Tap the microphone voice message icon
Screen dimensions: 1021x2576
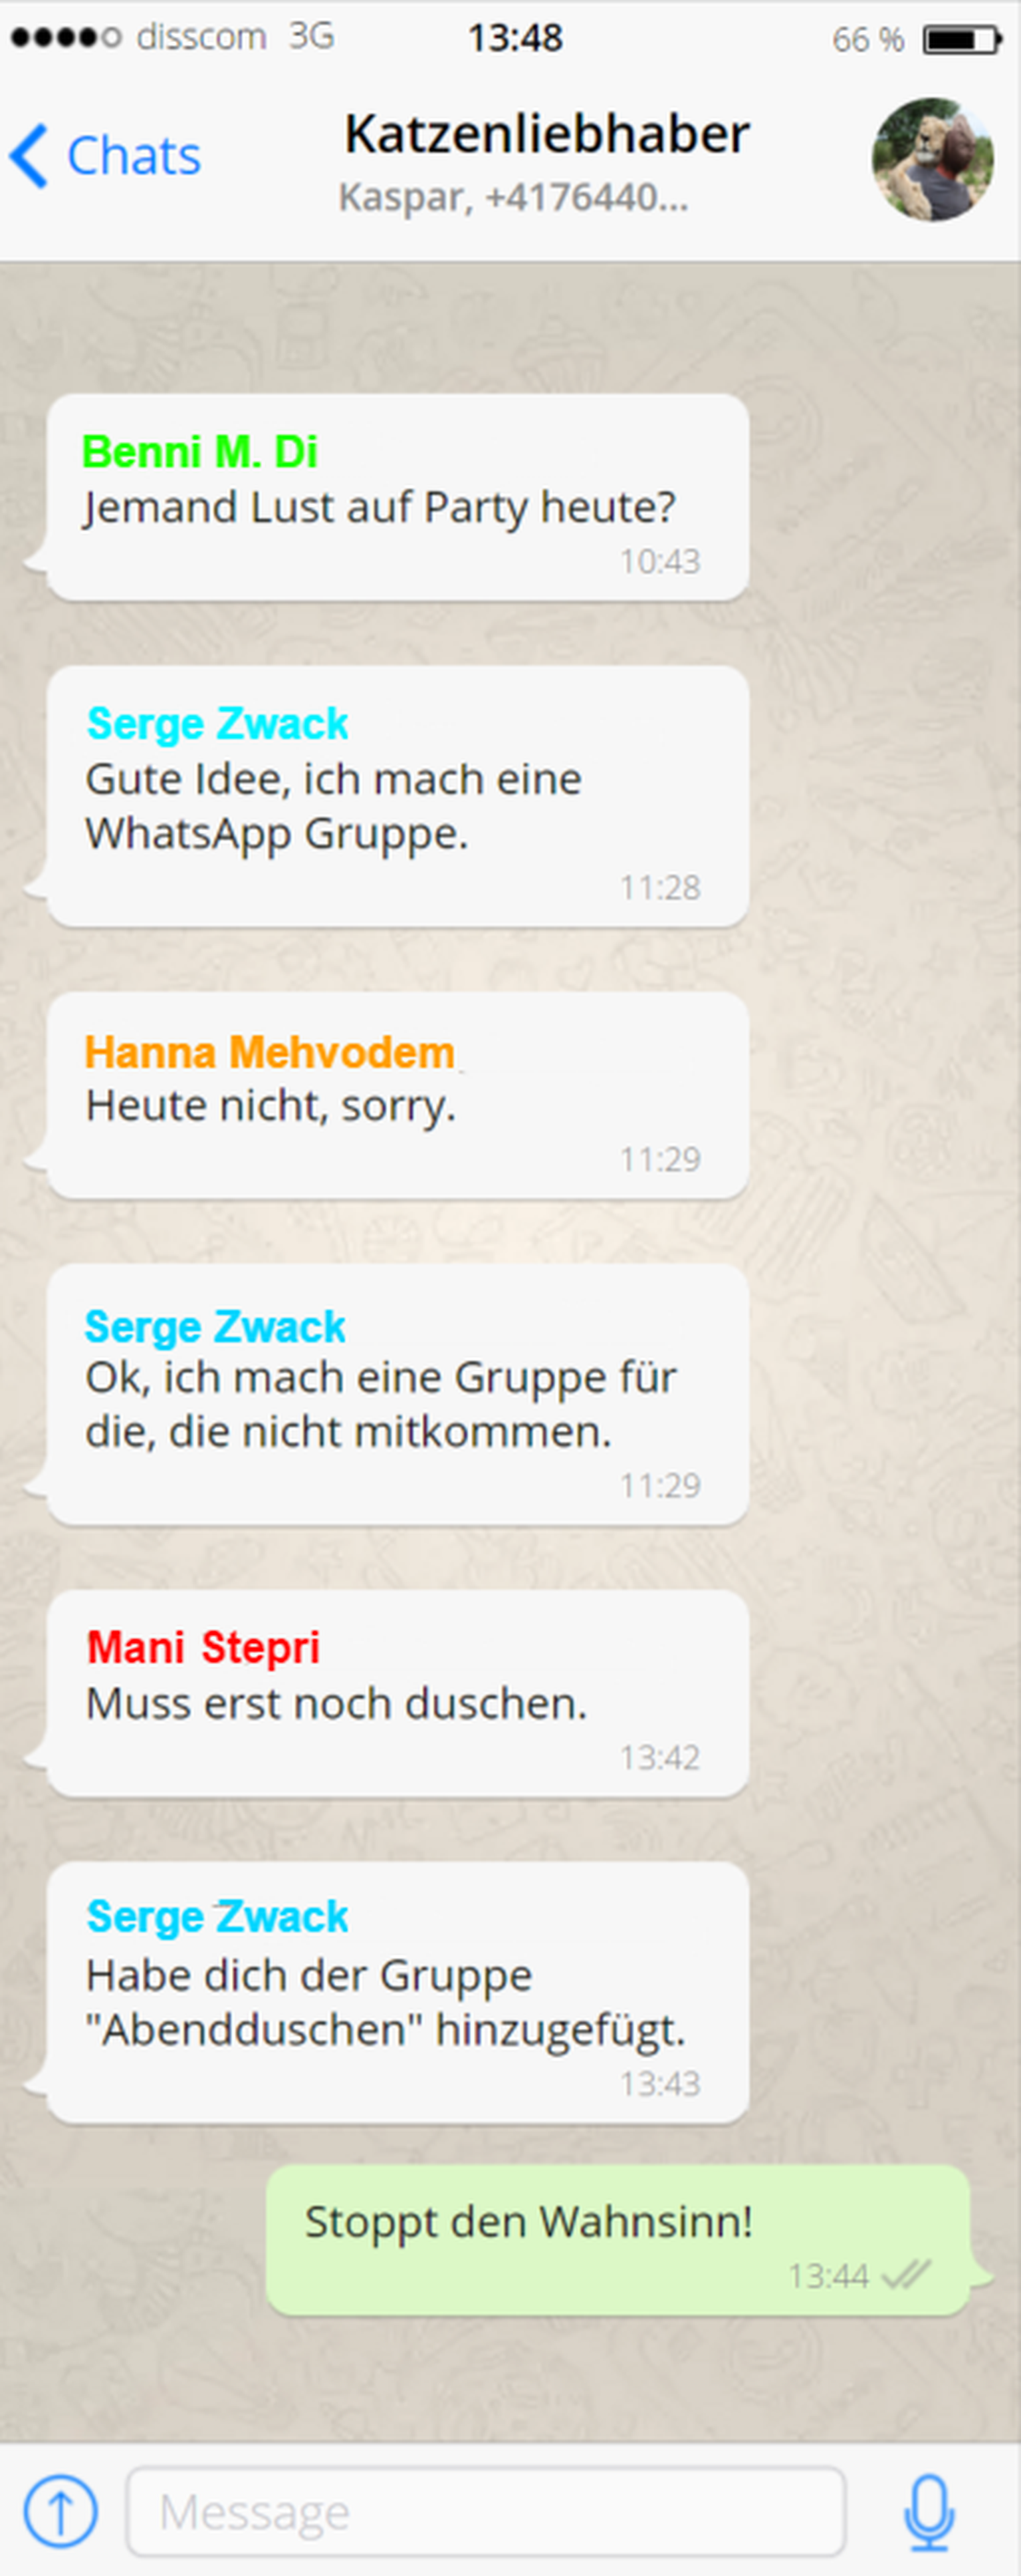pos(929,2511)
